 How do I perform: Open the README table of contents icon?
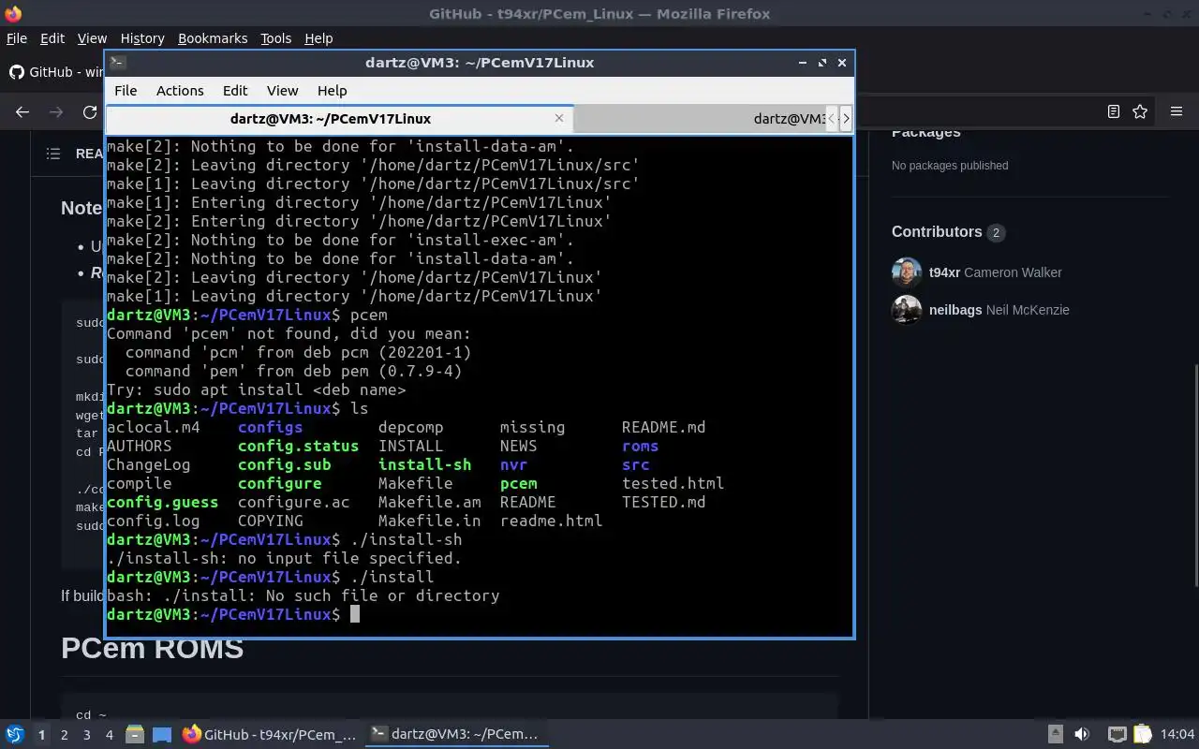click(53, 154)
